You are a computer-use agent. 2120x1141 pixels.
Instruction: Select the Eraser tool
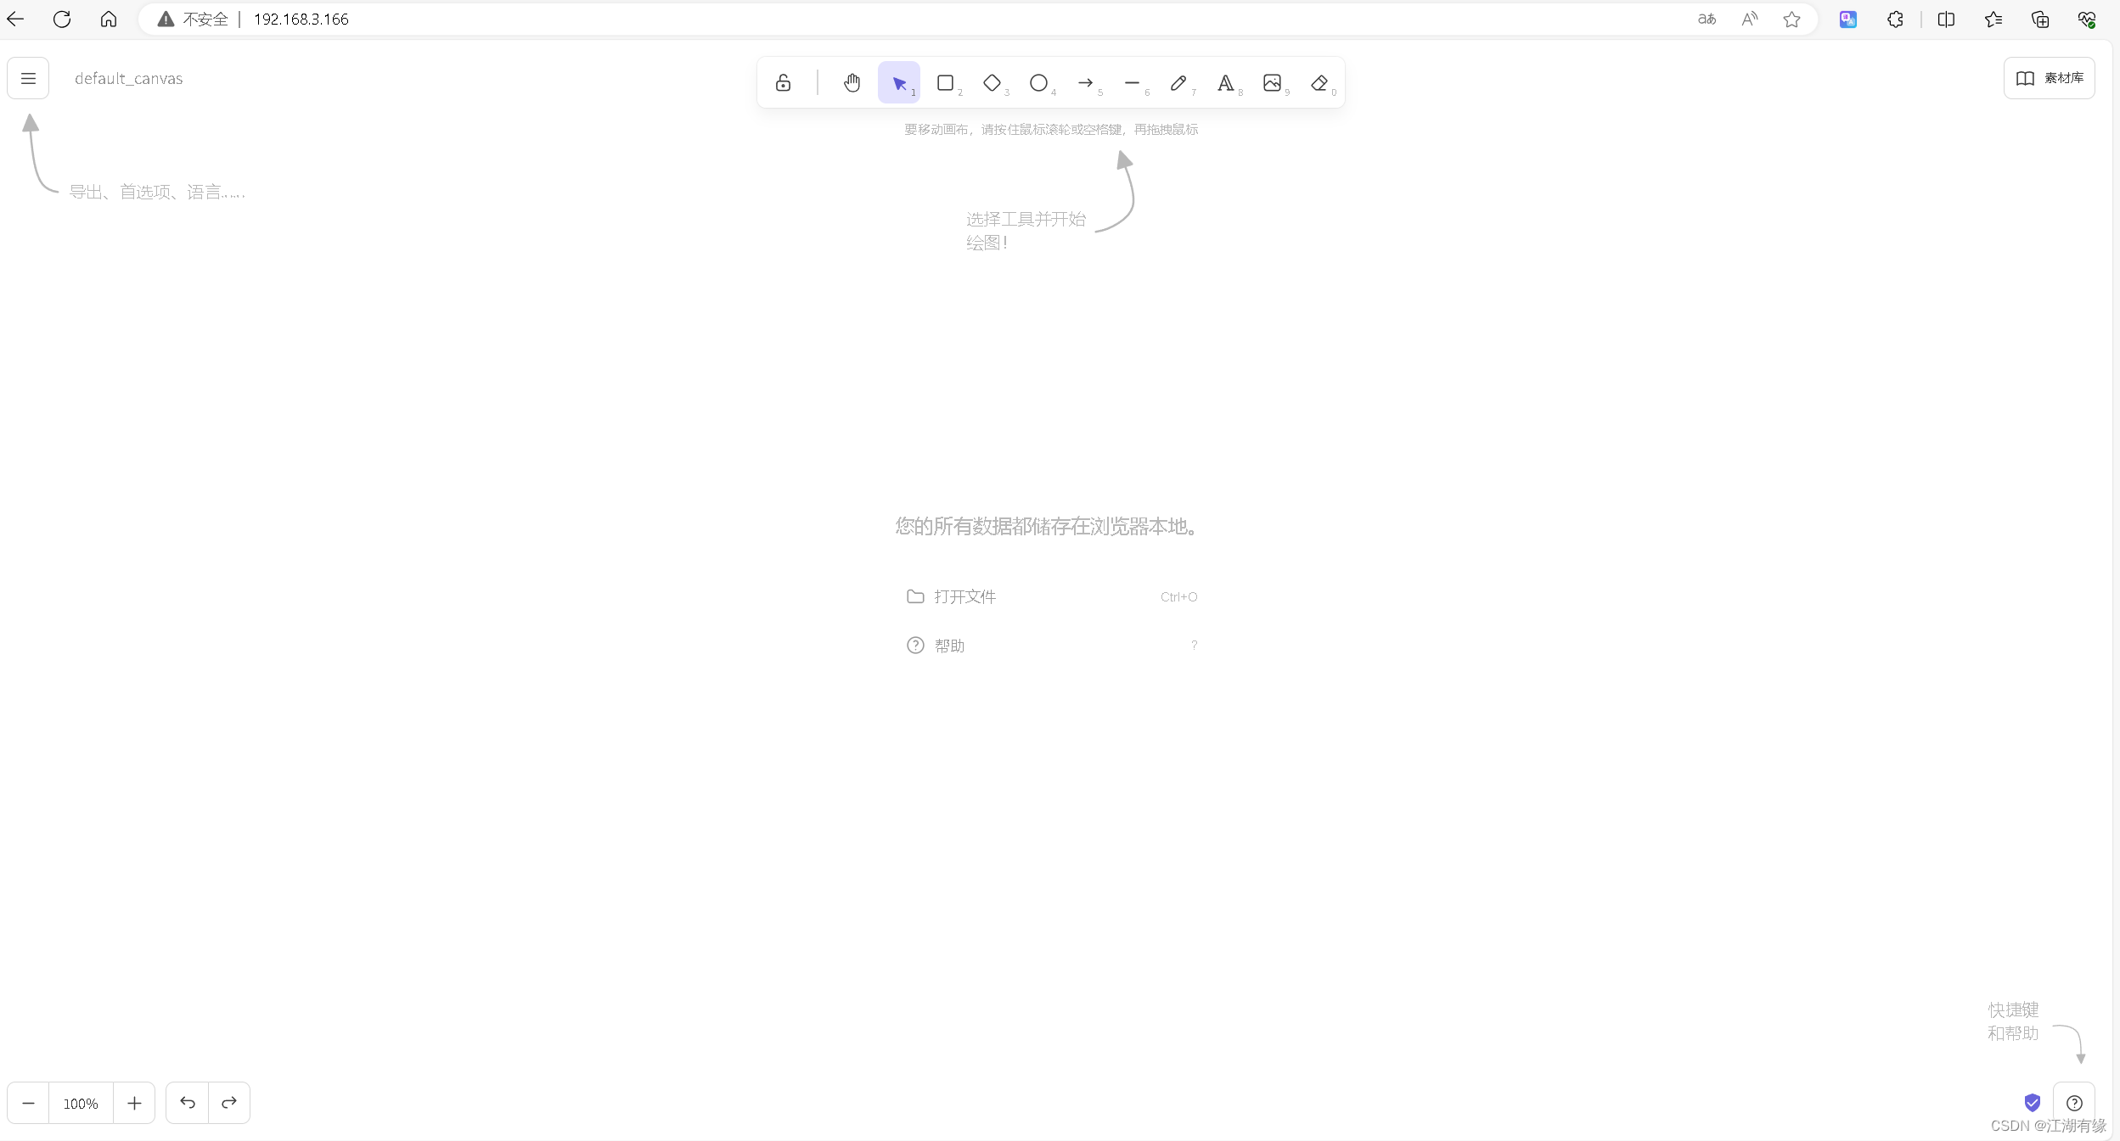pyautogui.click(x=1319, y=82)
